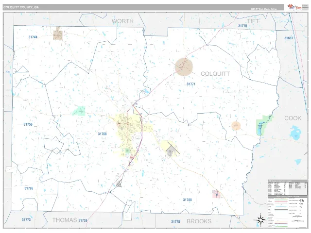Viewport: 311px width, 233px height.
Task: Click the small orange circle town marker
Action: coord(236,126)
